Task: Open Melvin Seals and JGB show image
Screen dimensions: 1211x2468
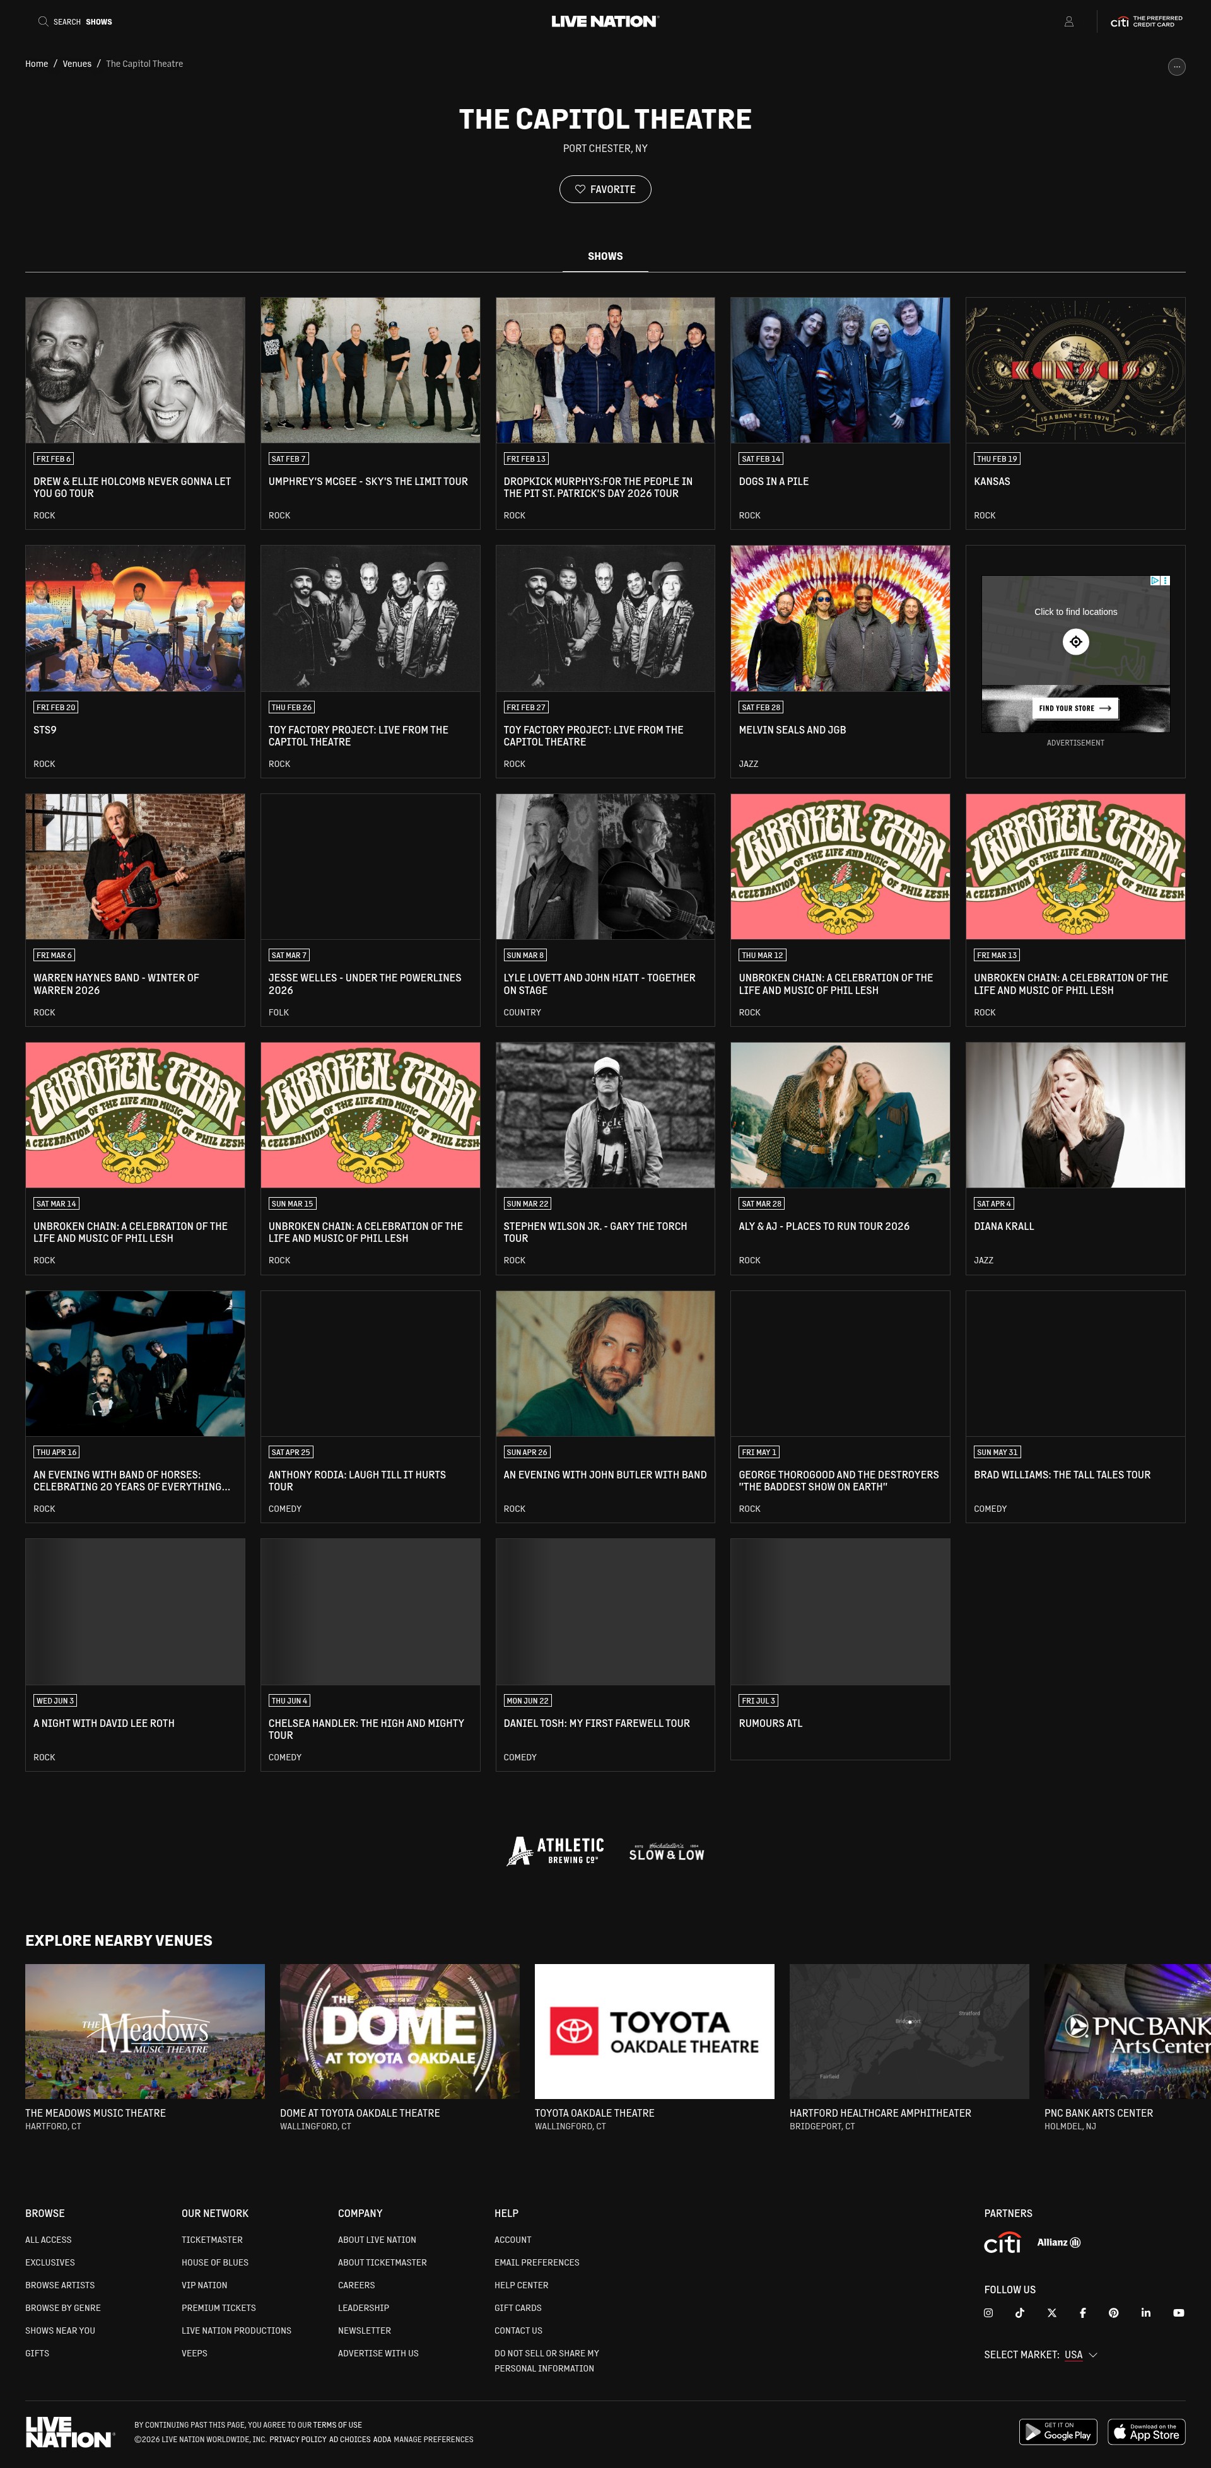Action: click(x=840, y=618)
